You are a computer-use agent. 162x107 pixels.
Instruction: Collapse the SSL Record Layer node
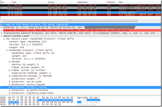pos(4,39)
